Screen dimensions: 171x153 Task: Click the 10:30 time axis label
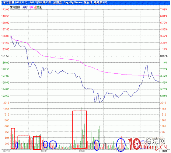point(44,151)
